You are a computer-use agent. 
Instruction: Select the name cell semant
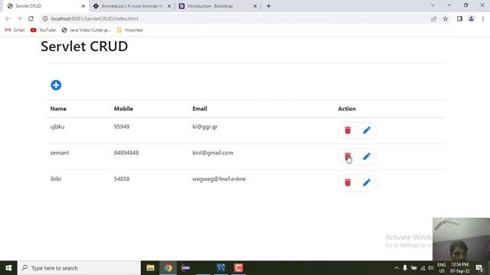tap(60, 153)
